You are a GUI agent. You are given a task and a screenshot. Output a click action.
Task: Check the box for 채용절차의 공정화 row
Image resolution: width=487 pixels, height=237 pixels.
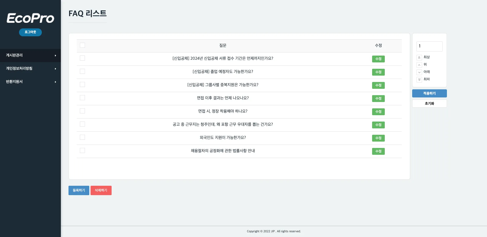(82, 150)
